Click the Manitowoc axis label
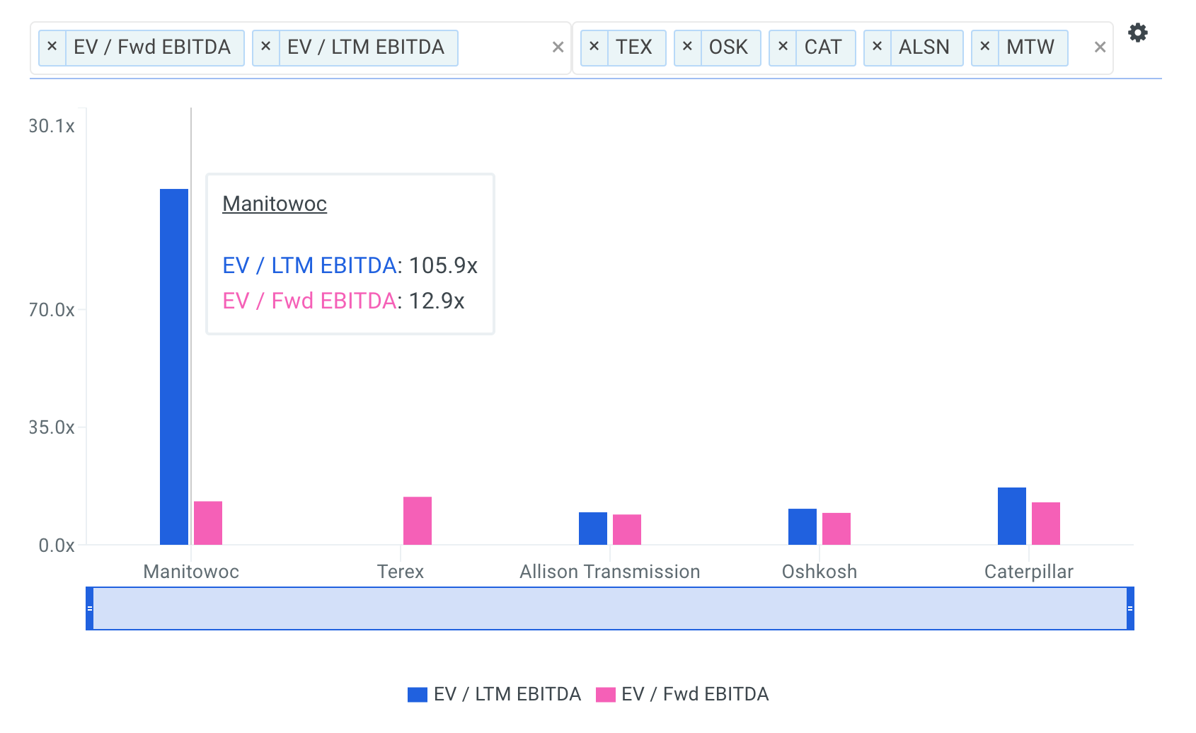Screen dimensions: 1196x733 click(x=191, y=572)
